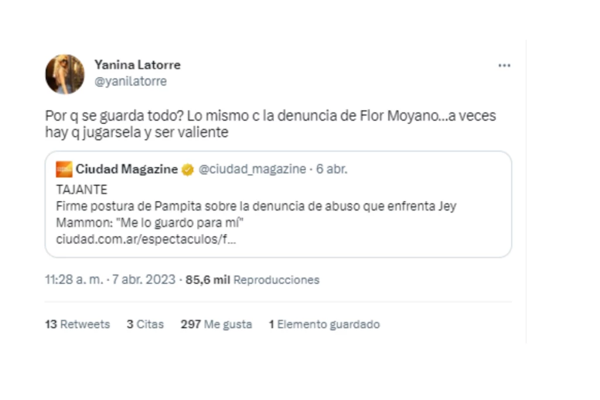Click the Ciudad Magazine logo icon

[x=64, y=170]
